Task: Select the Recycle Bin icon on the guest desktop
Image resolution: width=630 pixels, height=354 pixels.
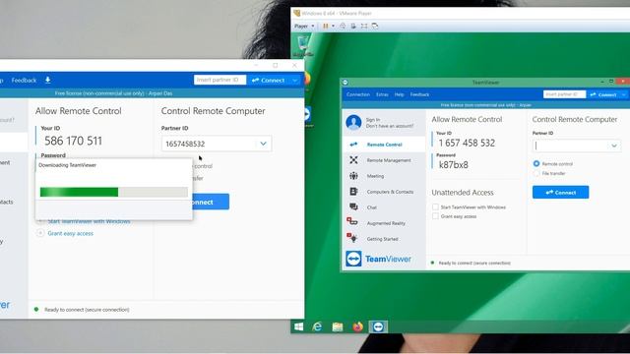Action: [x=303, y=45]
